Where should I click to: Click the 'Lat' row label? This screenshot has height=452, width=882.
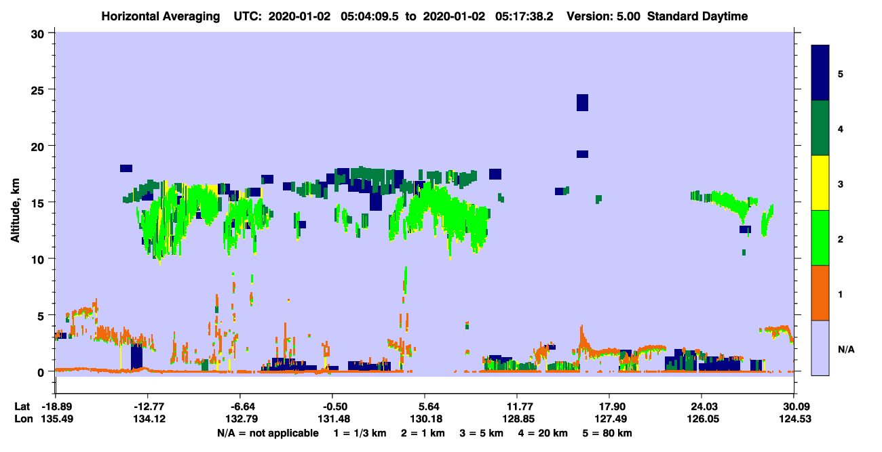(x=22, y=407)
